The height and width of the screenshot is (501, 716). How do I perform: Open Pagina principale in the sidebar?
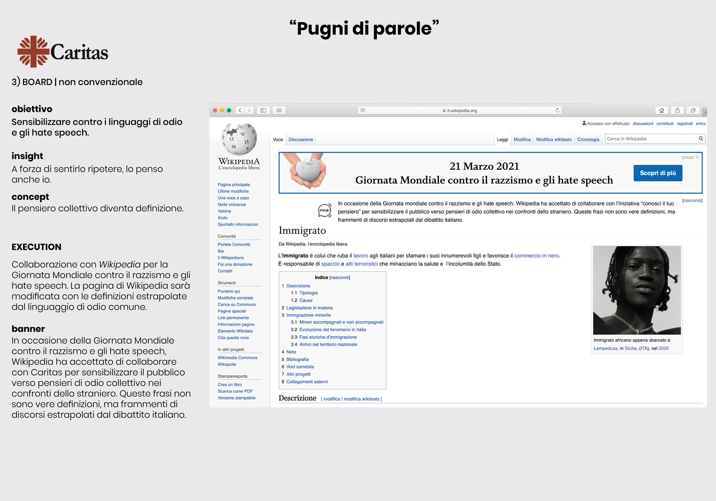(233, 184)
